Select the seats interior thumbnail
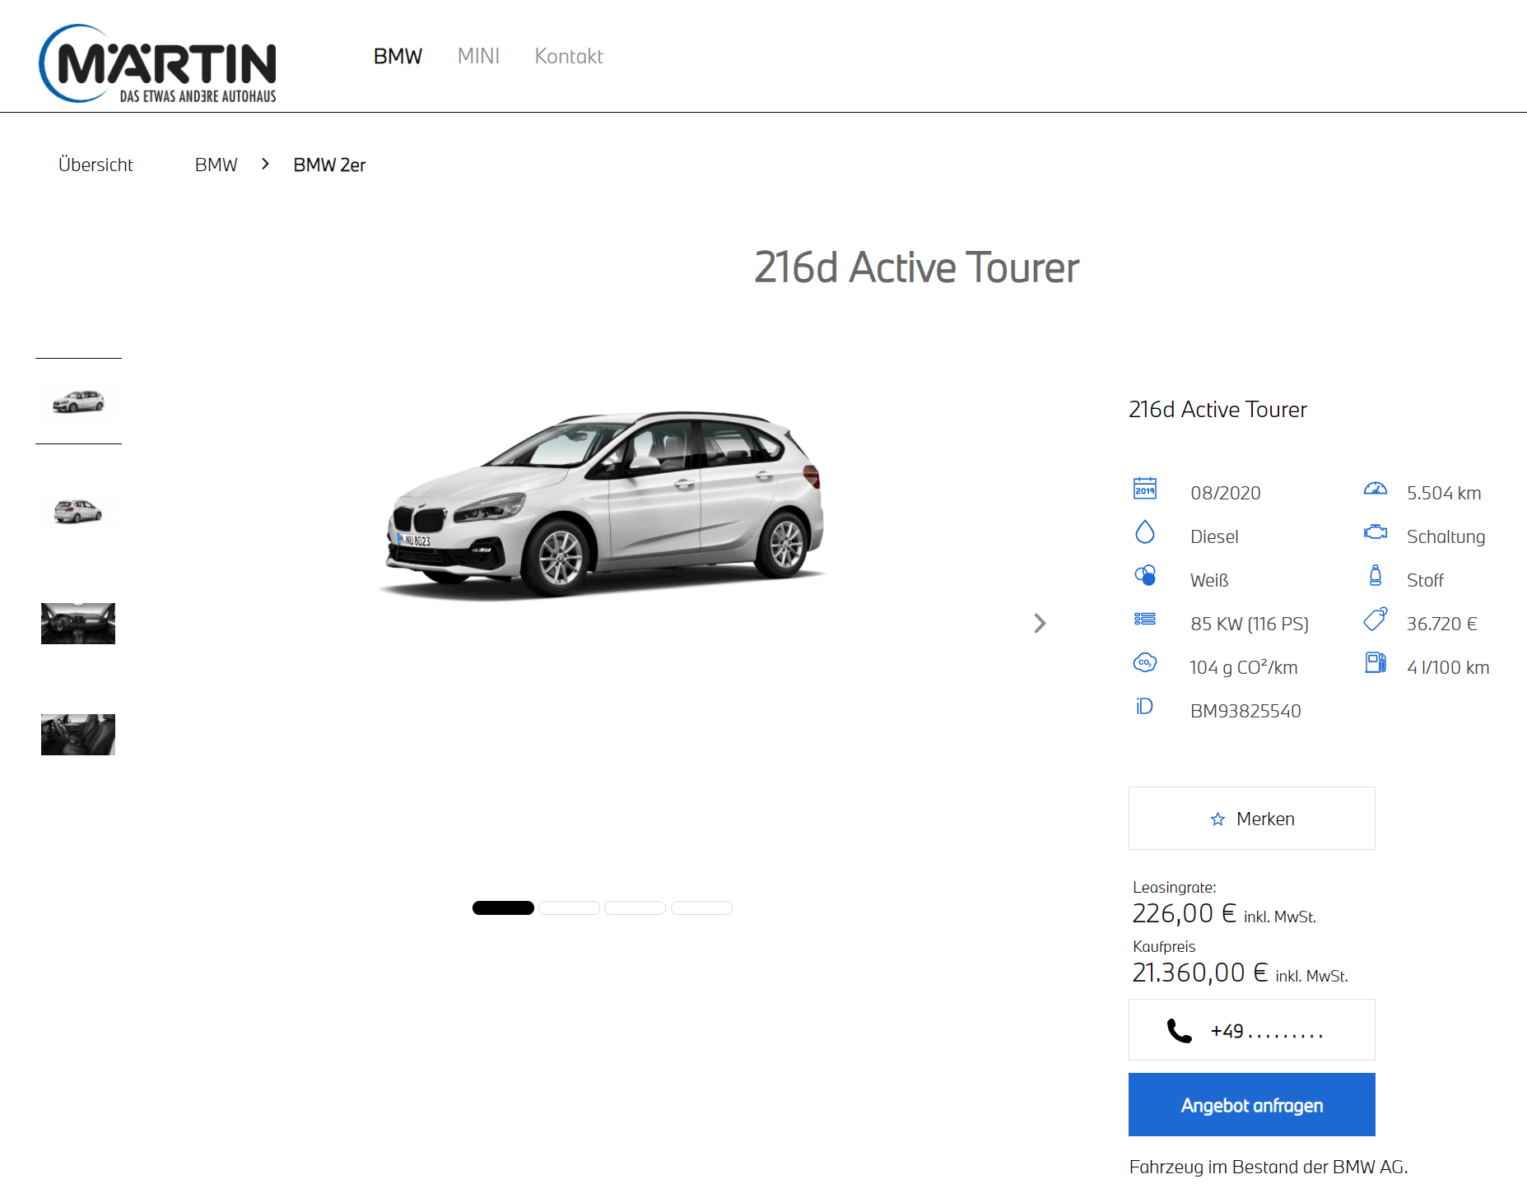The image size is (1527, 1193). point(78,734)
